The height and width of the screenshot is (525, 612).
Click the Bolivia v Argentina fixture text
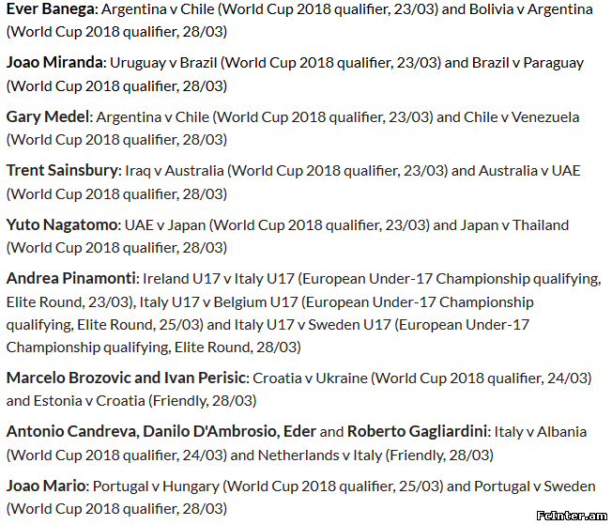(x=531, y=9)
